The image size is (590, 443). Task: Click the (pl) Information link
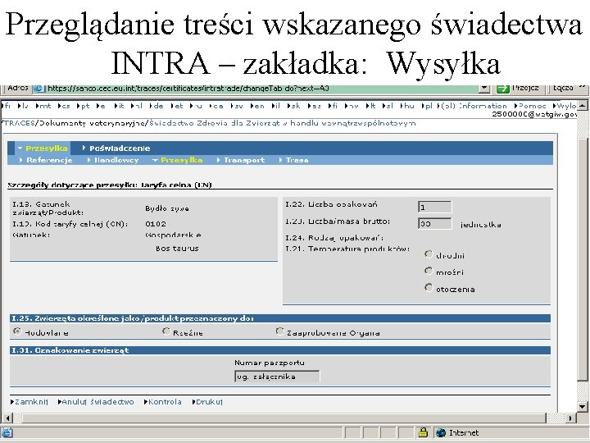pyautogui.click(x=474, y=106)
